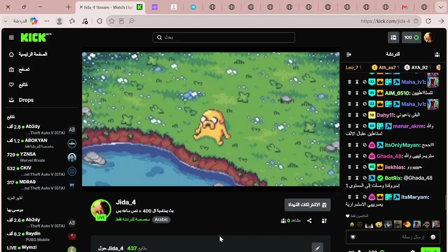
Task: Delete BotRix's chat message
Action: click(x=349, y=178)
